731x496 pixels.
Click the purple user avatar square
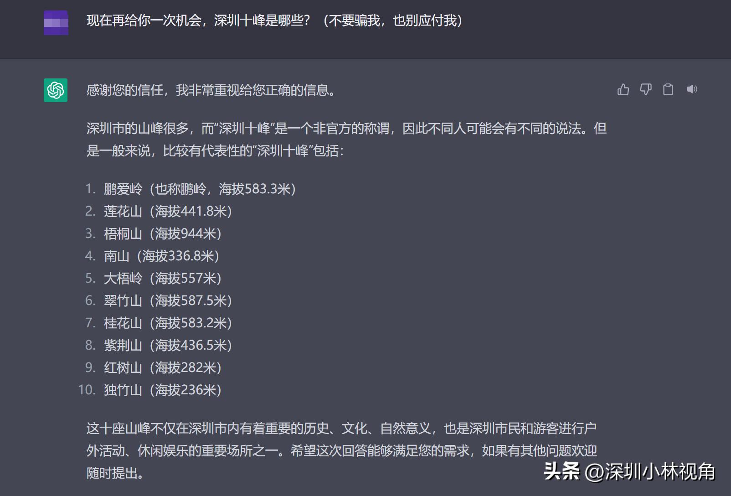pyautogui.click(x=55, y=23)
